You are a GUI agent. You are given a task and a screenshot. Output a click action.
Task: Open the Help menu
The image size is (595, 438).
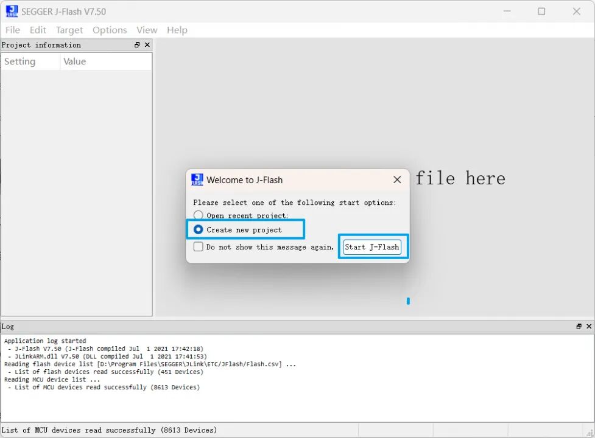[x=177, y=30]
